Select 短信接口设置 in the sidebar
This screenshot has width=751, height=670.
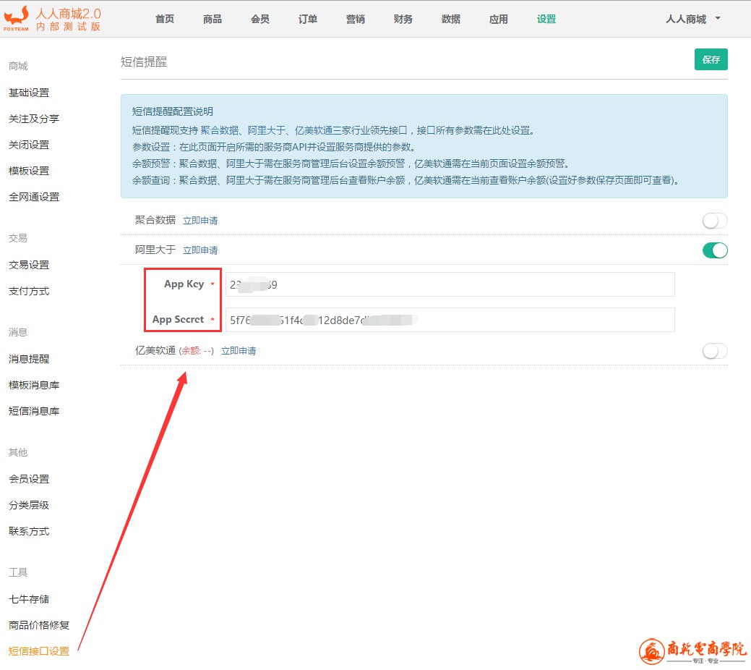click(x=39, y=651)
